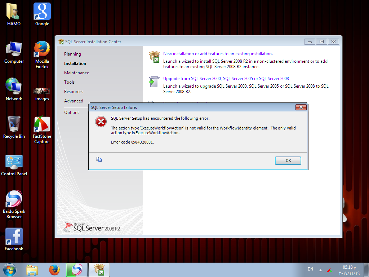Copy error message using the copy icon
This screenshot has height=277, width=369.
click(99, 159)
